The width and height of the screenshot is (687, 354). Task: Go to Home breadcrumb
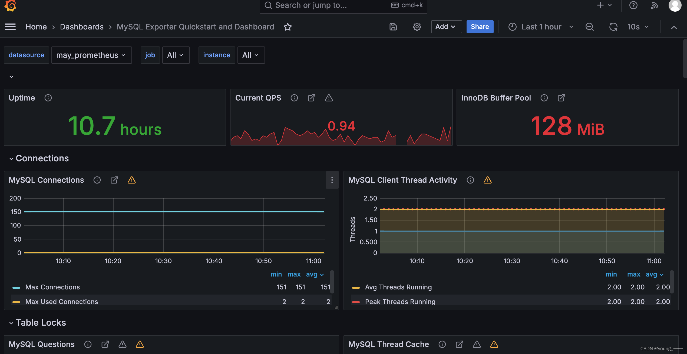(x=36, y=27)
